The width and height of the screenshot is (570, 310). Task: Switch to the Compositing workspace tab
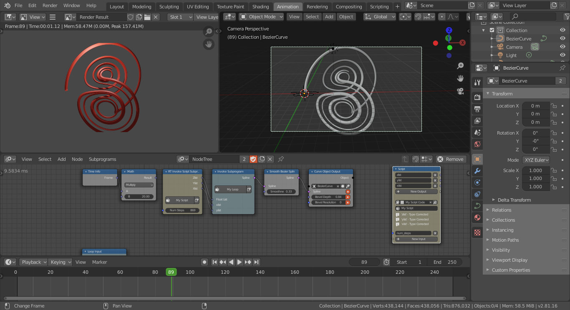[349, 7]
